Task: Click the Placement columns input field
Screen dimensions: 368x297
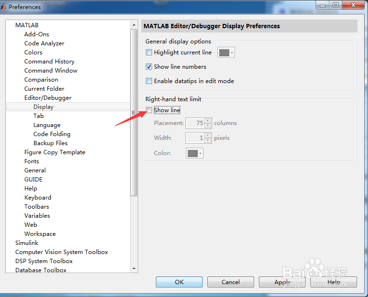Action: (x=195, y=123)
